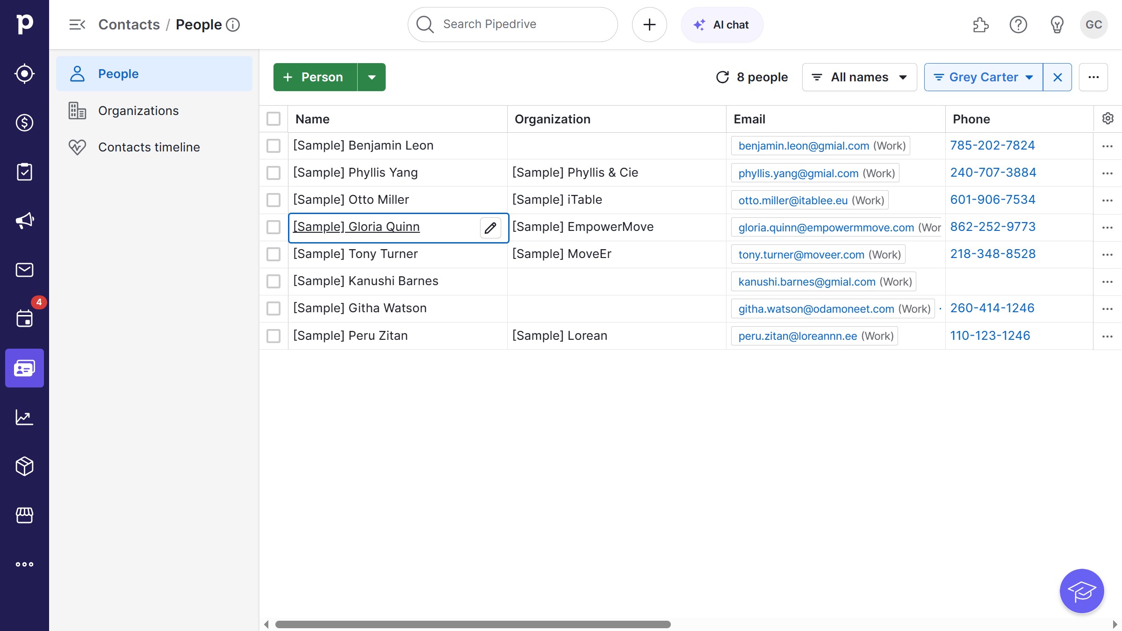This screenshot has height=631, width=1122.
Task: Click the green Person add button
Action: [315, 77]
